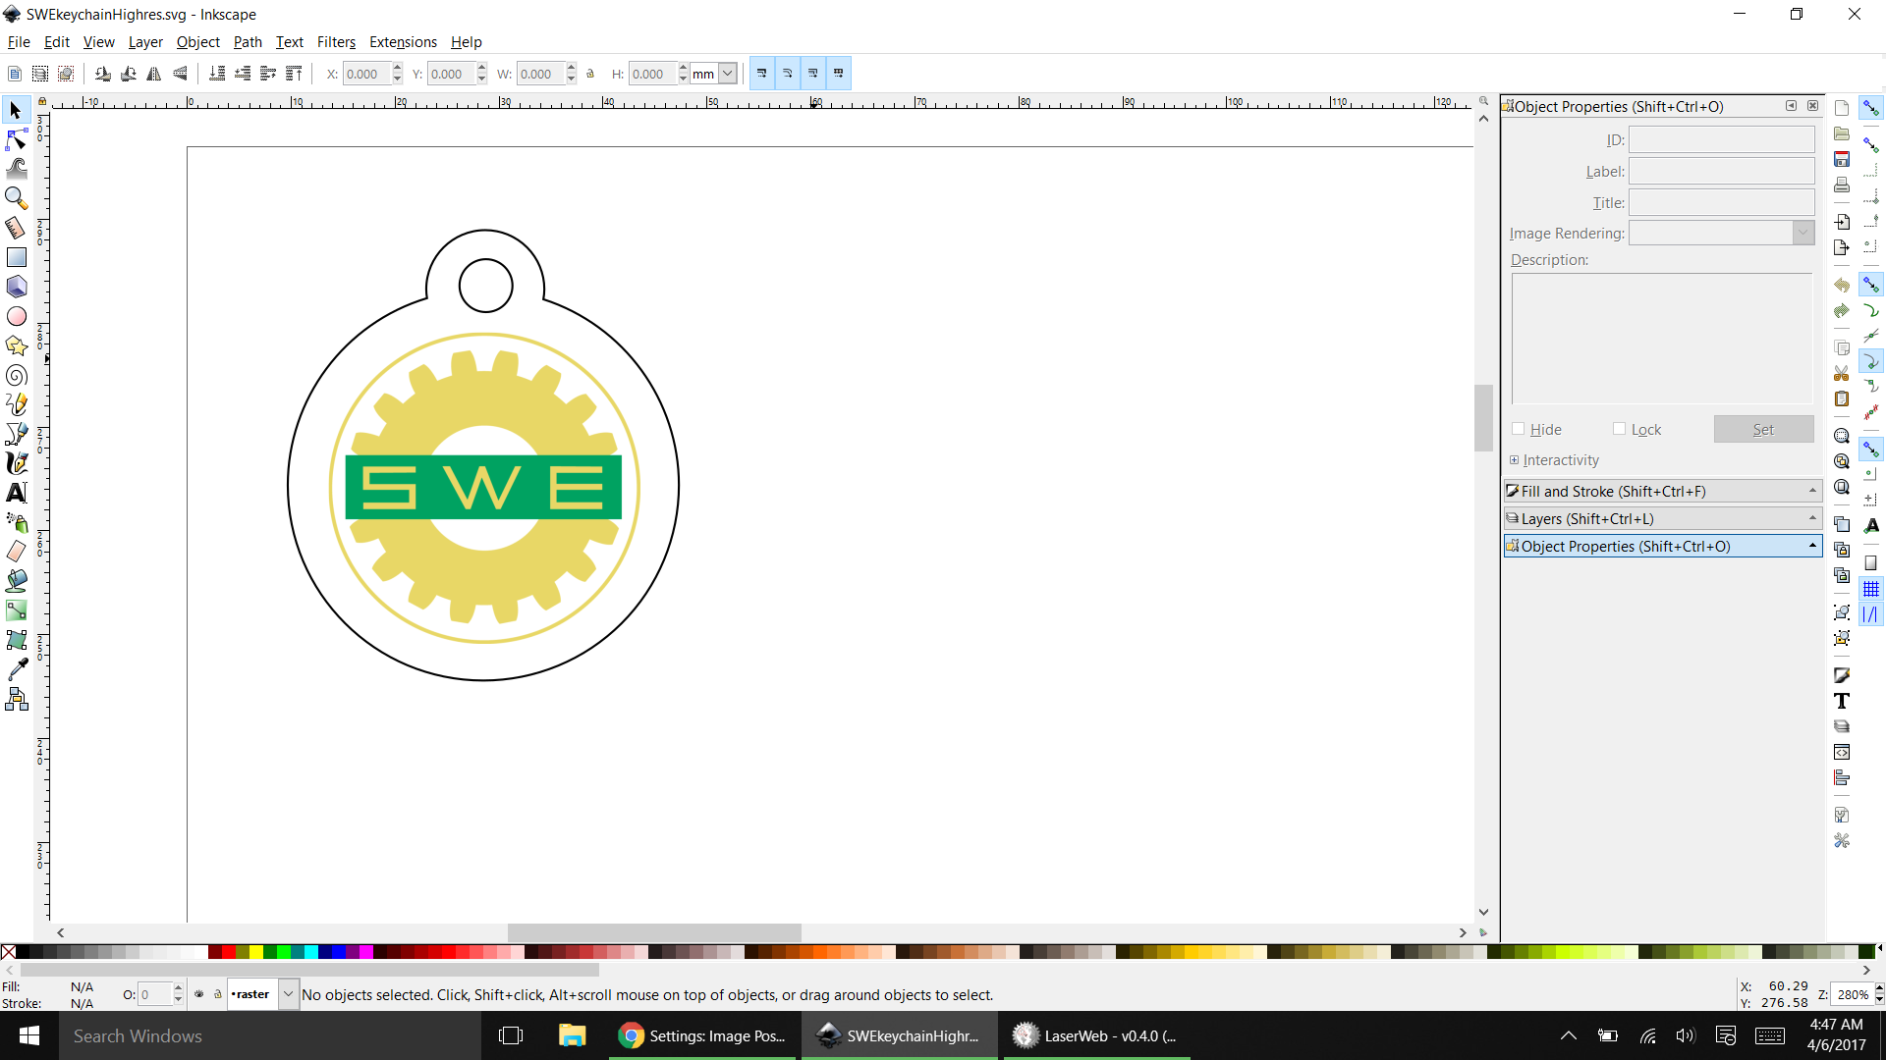Viewport: 1886px width, 1060px height.
Task: Select the Calligraphy tool
Action: tap(16, 463)
